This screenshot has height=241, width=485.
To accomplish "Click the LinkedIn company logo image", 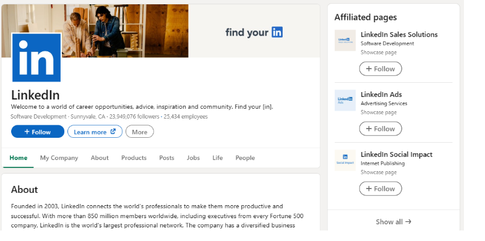I will click(x=36, y=57).
